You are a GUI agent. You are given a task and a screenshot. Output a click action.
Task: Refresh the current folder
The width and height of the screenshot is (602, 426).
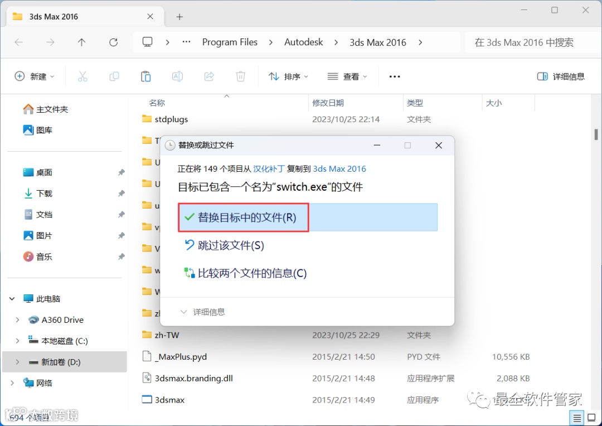coord(113,42)
